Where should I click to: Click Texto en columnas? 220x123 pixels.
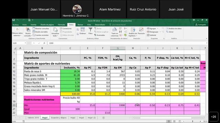point(114,32)
